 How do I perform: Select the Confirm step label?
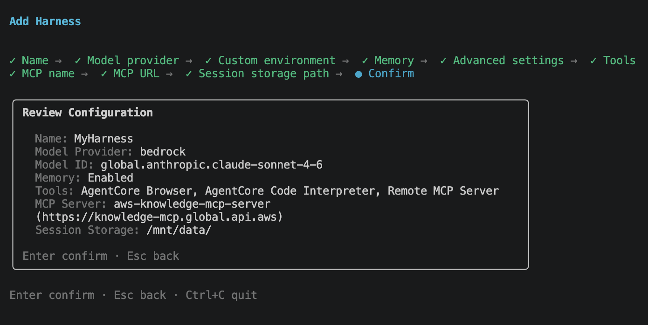[x=391, y=74]
